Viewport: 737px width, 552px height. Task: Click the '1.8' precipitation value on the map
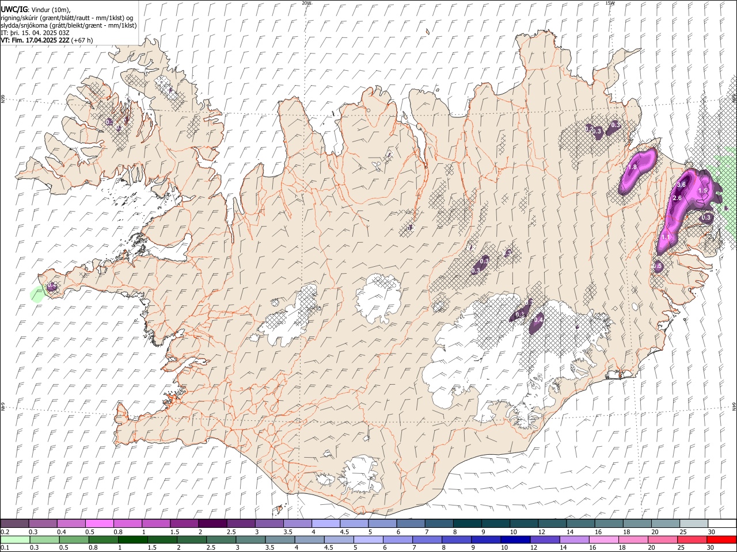click(x=632, y=167)
